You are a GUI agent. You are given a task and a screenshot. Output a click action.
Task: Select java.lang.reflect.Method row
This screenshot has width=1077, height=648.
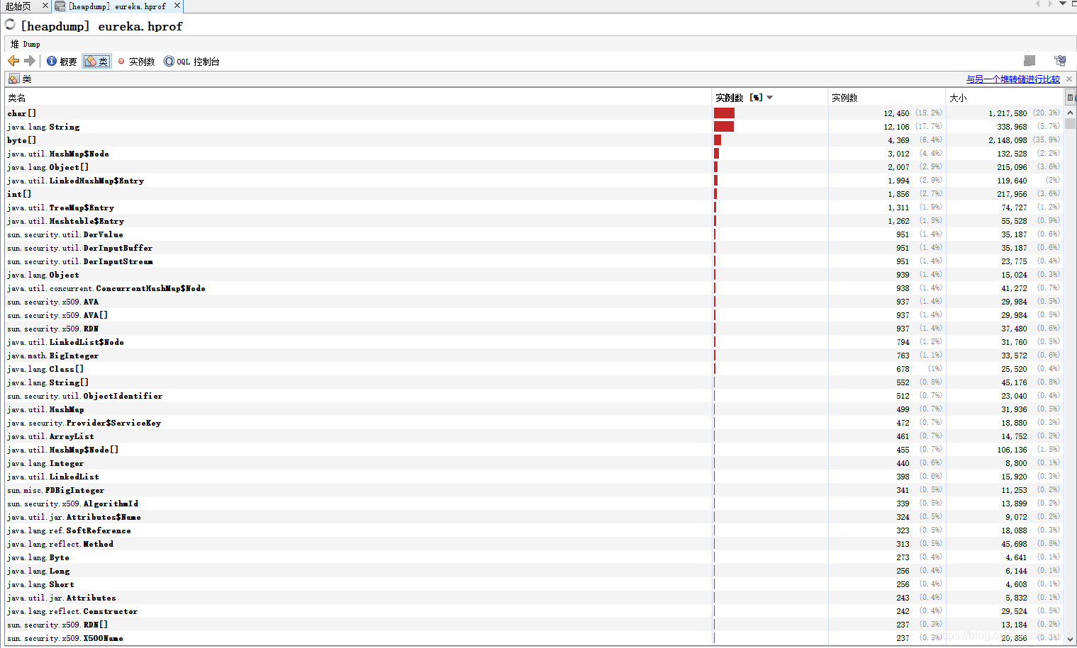click(x=535, y=544)
